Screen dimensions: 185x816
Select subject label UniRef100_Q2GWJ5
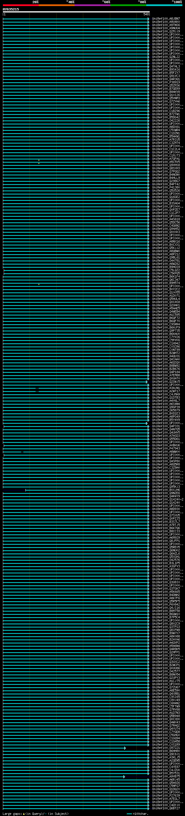166,382
